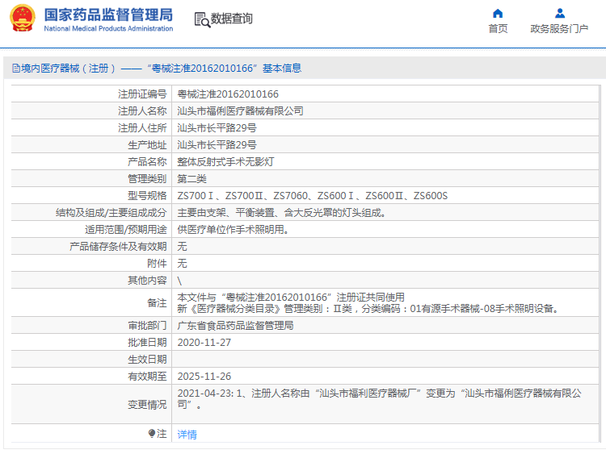Click the document icon before 境内医疗器械
Image resolution: width=606 pixels, height=454 pixels.
point(16,69)
